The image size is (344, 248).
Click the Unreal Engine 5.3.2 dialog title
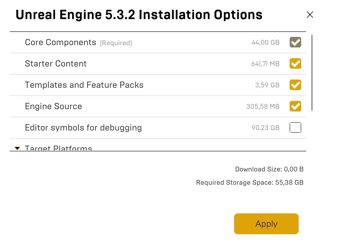[x=139, y=15]
